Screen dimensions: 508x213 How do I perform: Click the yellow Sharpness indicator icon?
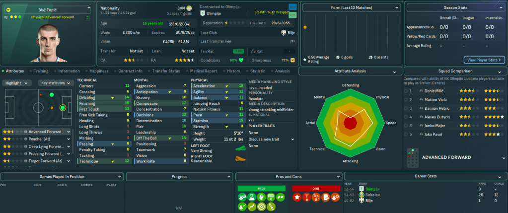292,60
